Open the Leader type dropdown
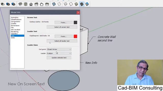The width and height of the screenshot is (163, 91). (x=59, y=53)
